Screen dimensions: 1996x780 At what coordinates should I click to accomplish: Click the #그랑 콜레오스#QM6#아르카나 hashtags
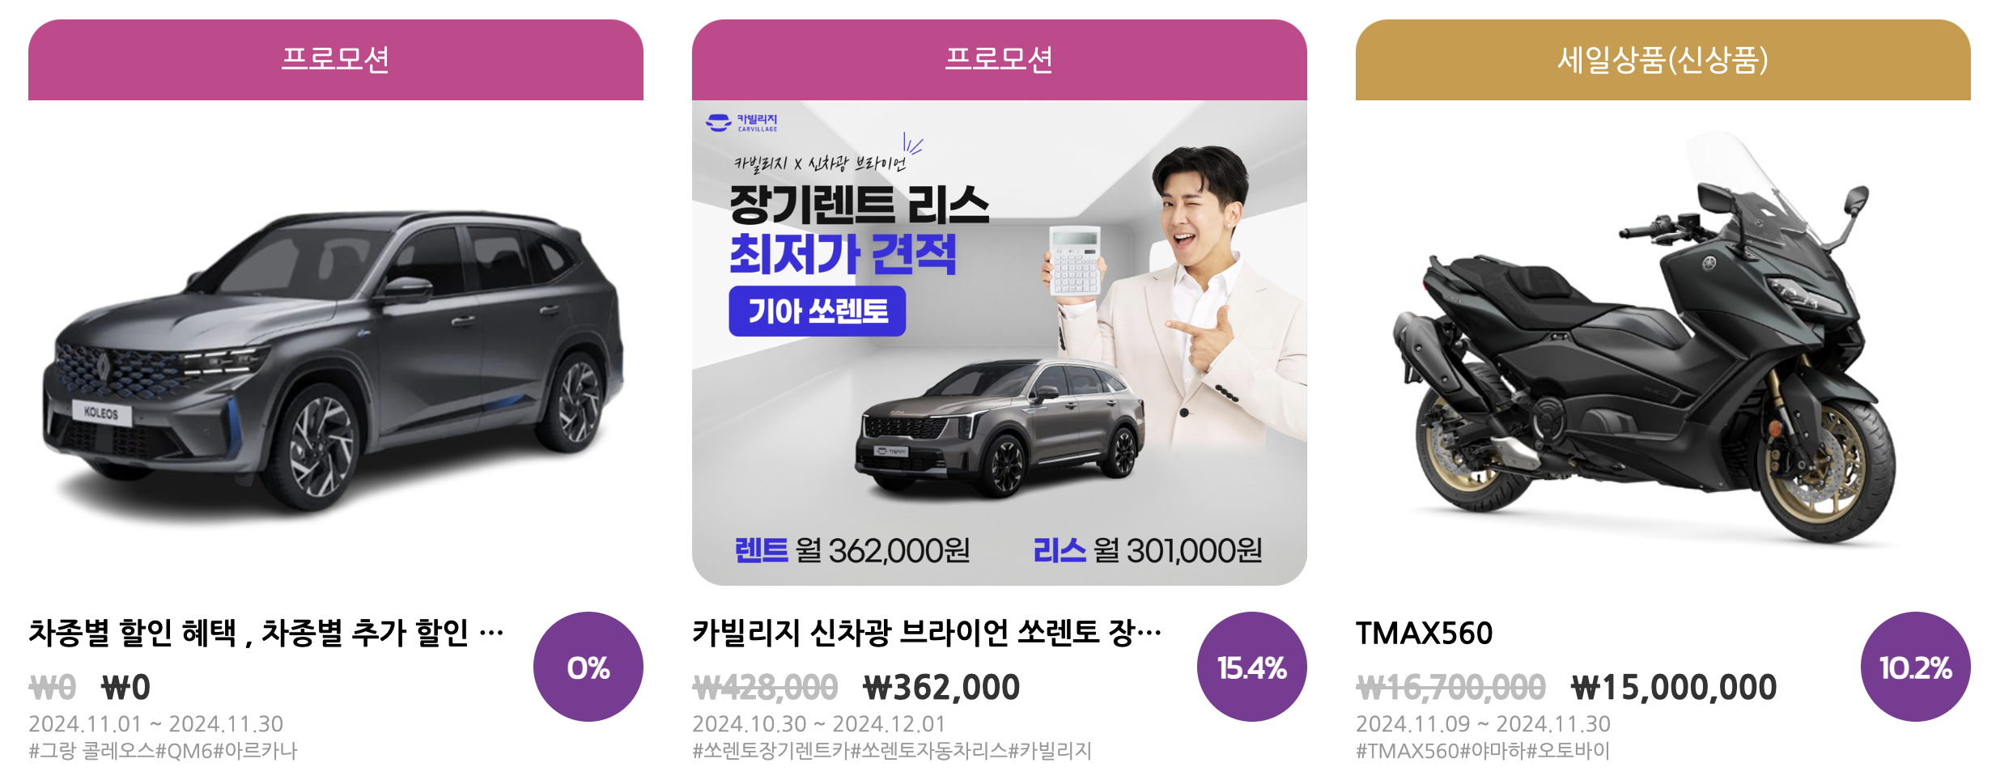click(164, 751)
